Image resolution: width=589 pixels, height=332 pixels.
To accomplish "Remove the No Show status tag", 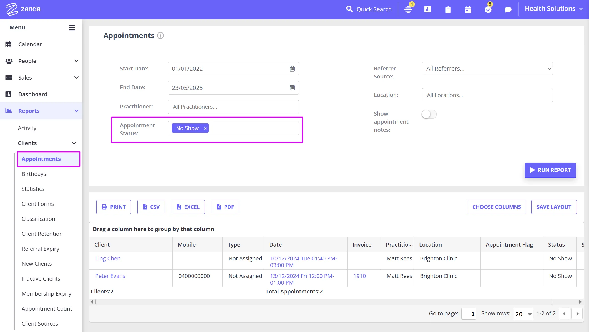I will (205, 128).
